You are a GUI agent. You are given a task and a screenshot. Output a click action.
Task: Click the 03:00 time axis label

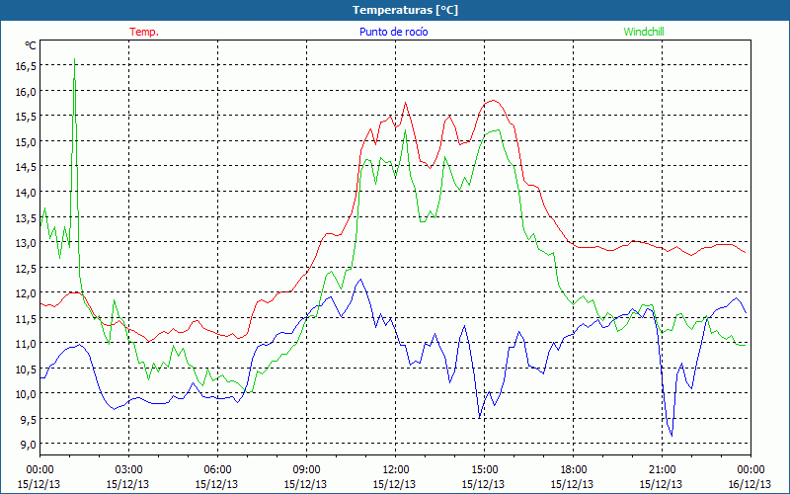(x=129, y=470)
